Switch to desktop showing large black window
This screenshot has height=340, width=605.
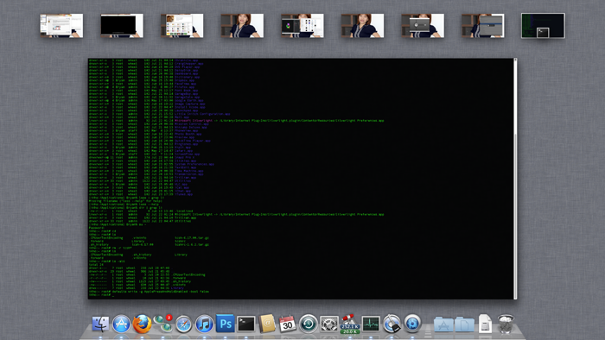(122, 25)
